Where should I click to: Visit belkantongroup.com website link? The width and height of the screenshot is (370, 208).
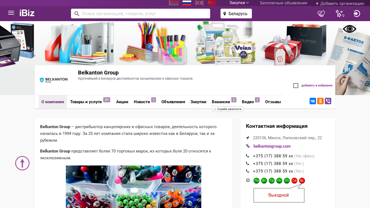point(272,146)
